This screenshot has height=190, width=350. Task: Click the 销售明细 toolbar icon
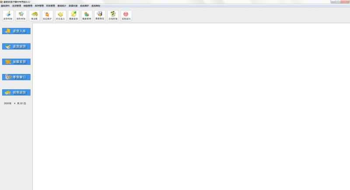[21, 16]
